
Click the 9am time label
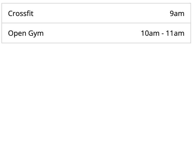point(177,13)
